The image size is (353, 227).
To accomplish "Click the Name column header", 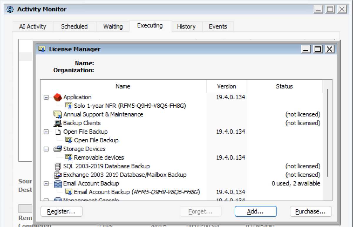I will tap(123, 86).
